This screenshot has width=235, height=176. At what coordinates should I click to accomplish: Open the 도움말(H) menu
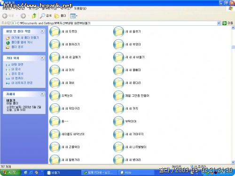80,8
